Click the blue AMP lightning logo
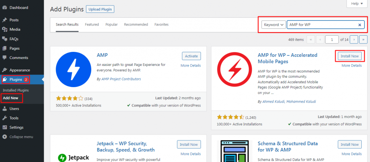 pos(73,69)
